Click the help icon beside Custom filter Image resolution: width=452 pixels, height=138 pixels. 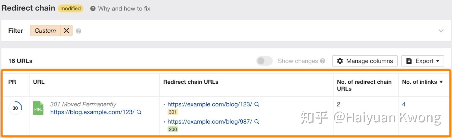tap(79, 31)
